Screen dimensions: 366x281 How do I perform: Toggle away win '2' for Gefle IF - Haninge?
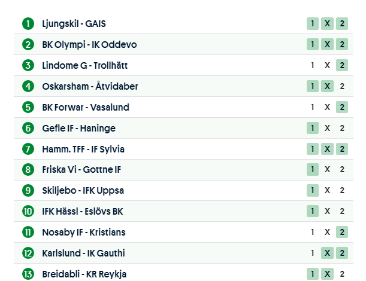tap(342, 128)
